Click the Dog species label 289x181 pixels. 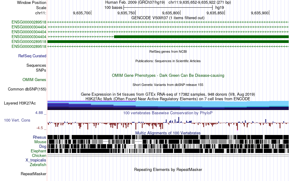pyautogui.click(x=43, y=147)
